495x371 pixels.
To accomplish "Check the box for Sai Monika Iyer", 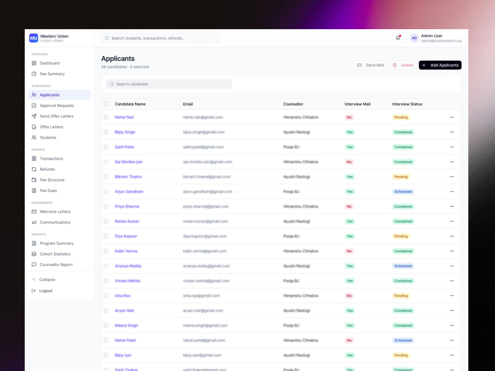I will [x=106, y=162].
